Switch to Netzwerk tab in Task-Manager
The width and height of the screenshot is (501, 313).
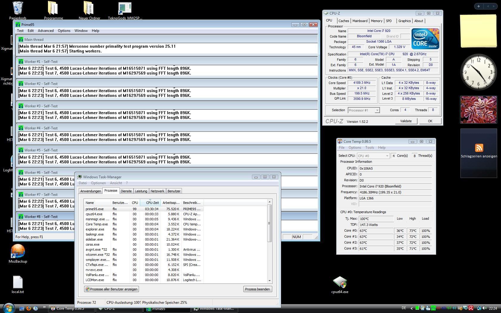[x=157, y=191]
